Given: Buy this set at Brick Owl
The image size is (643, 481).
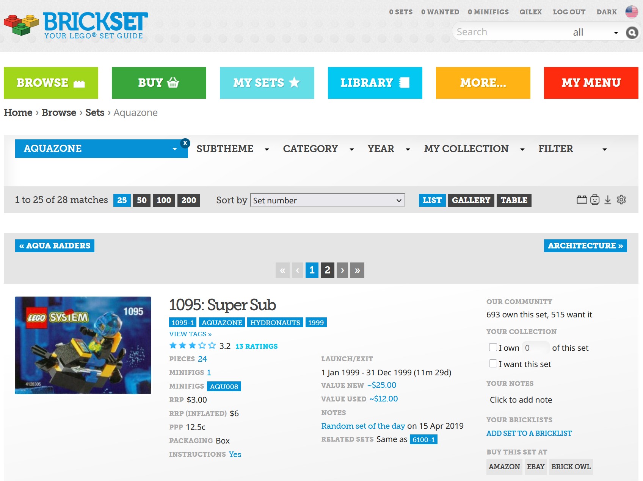Looking at the screenshot, I should (x=571, y=467).
